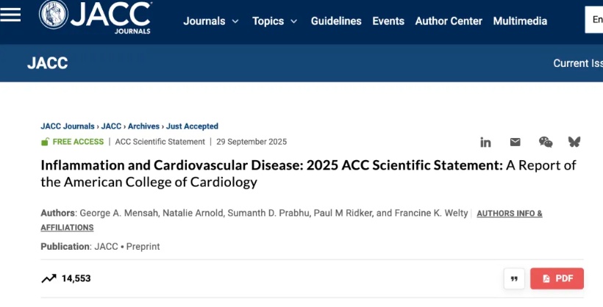Click the citation quote icon button
The width and height of the screenshot is (603, 307).
(514, 279)
